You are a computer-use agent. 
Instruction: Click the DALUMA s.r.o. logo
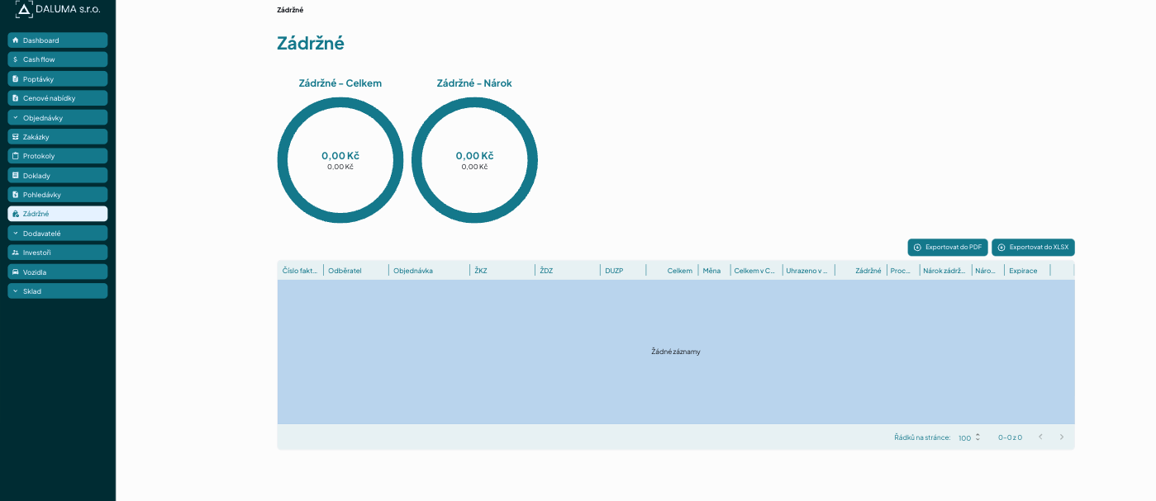pyautogui.click(x=58, y=9)
